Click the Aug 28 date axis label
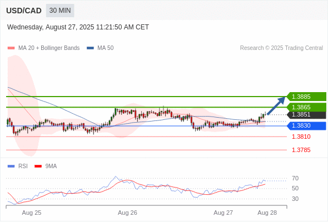 pos(267,213)
